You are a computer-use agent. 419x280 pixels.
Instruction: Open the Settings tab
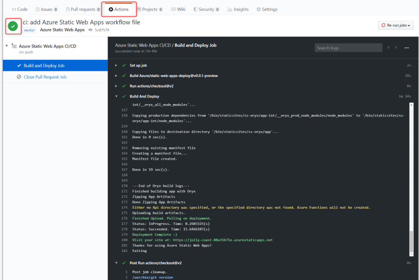click(x=267, y=9)
